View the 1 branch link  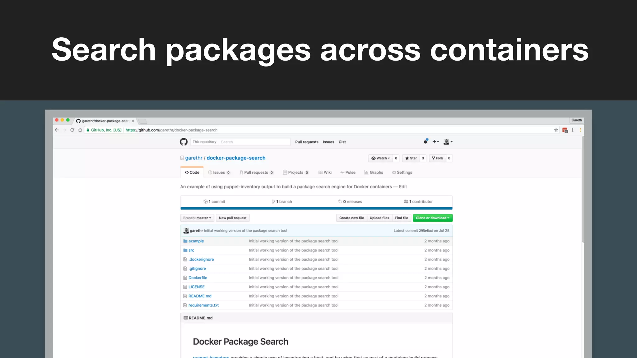pyautogui.click(x=282, y=202)
